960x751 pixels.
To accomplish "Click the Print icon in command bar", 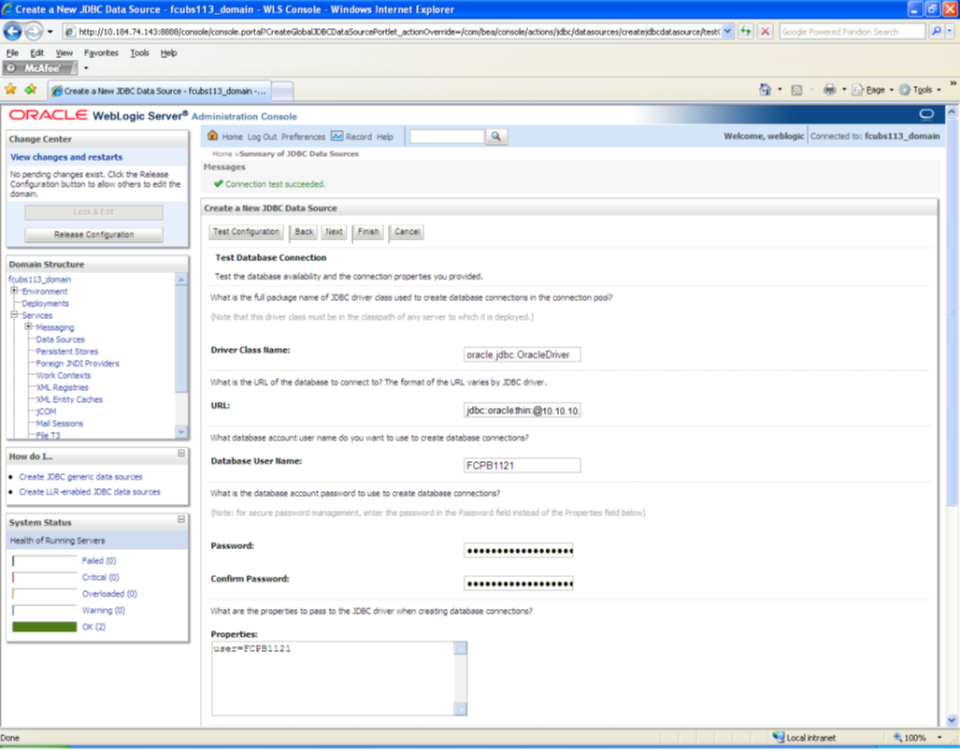I will tap(829, 90).
